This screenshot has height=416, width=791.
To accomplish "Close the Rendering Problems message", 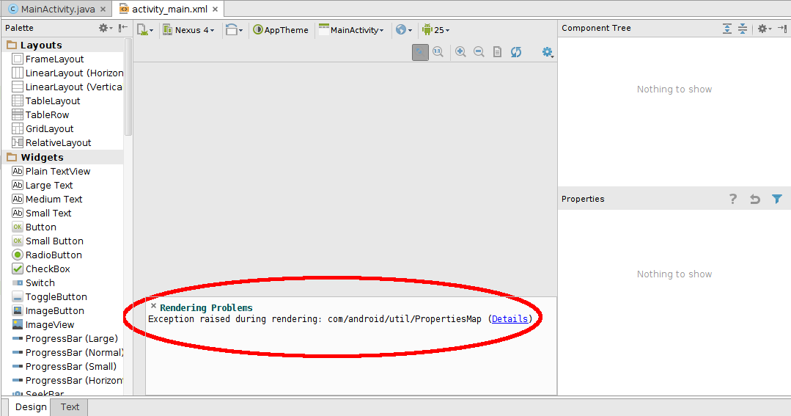I will tap(153, 307).
